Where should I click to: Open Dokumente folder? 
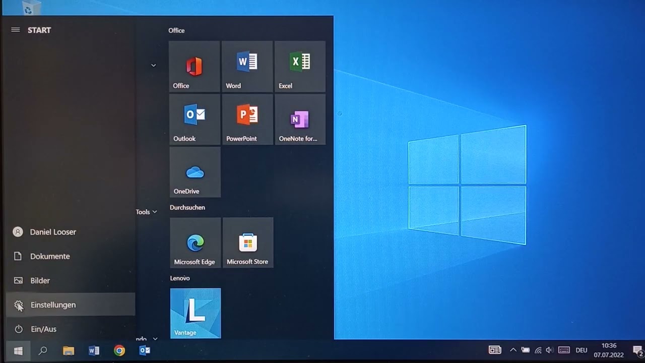point(71,256)
